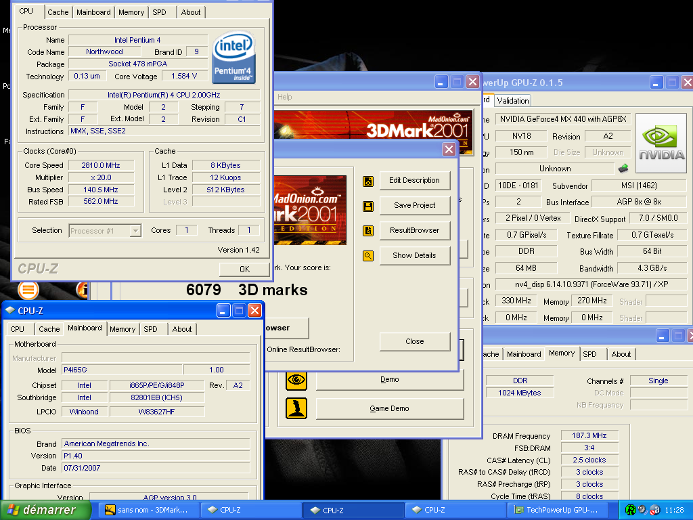Viewport: 693px width, 520px height.
Task: Click the BIOS Version P1.40 field
Action: point(156,456)
